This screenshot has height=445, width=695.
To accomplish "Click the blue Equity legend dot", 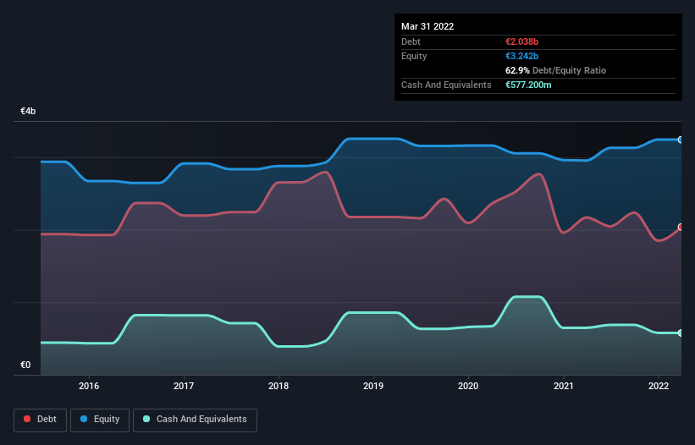I will point(84,419).
